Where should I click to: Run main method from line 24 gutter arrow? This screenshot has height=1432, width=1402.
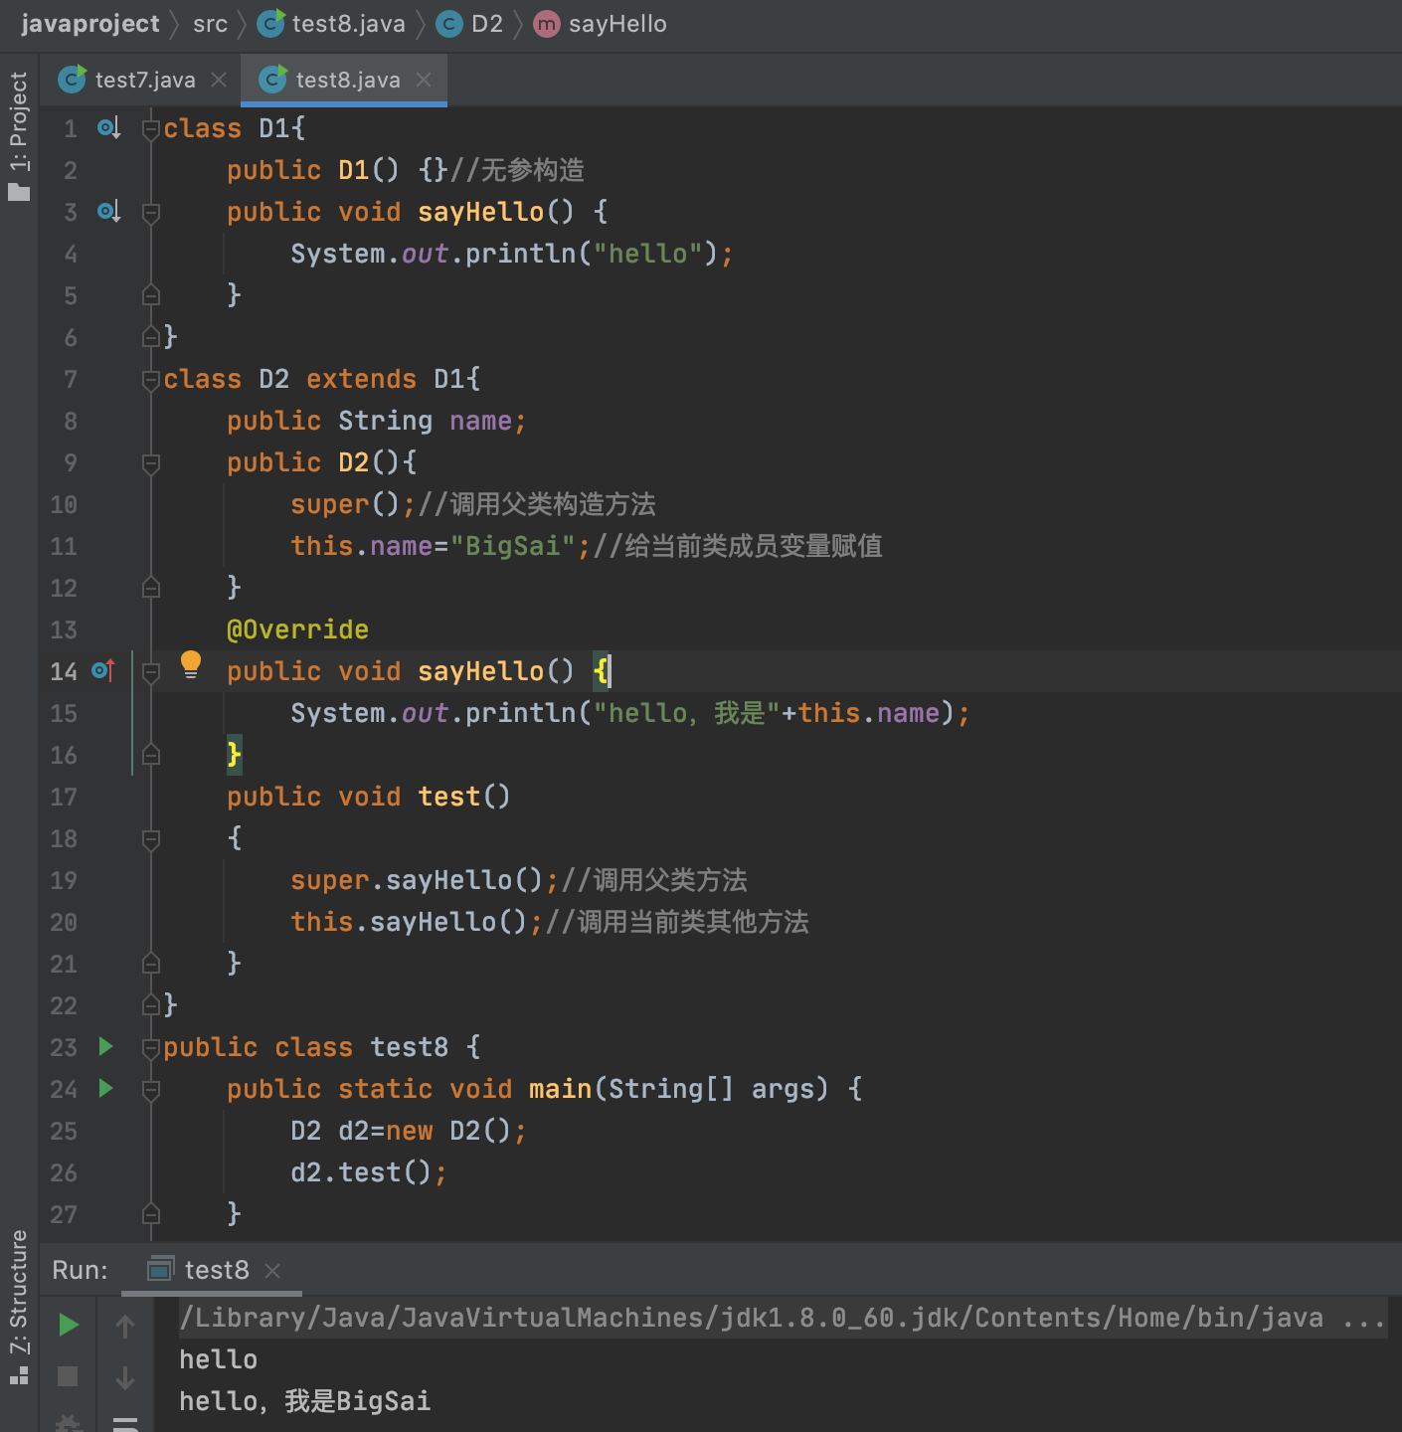pyautogui.click(x=105, y=1088)
